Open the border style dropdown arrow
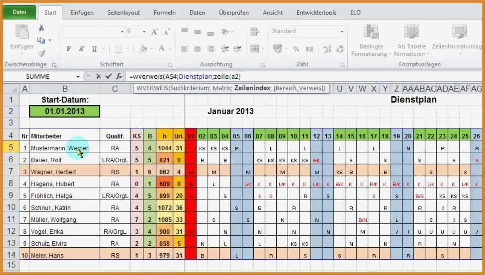Viewport: 485px width, 275px height. (127, 49)
